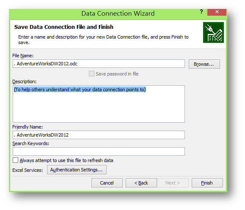
Task: Click the Friendly Name label
Action: 28,127
